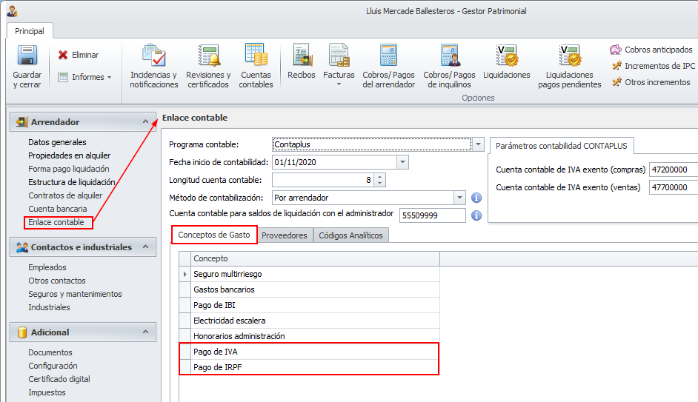The width and height of the screenshot is (698, 402).
Task: Open Otros contactos
Action: click(57, 281)
